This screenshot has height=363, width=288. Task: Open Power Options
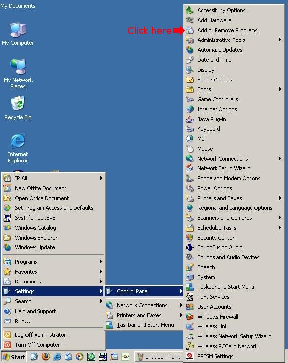tap(234, 188)
